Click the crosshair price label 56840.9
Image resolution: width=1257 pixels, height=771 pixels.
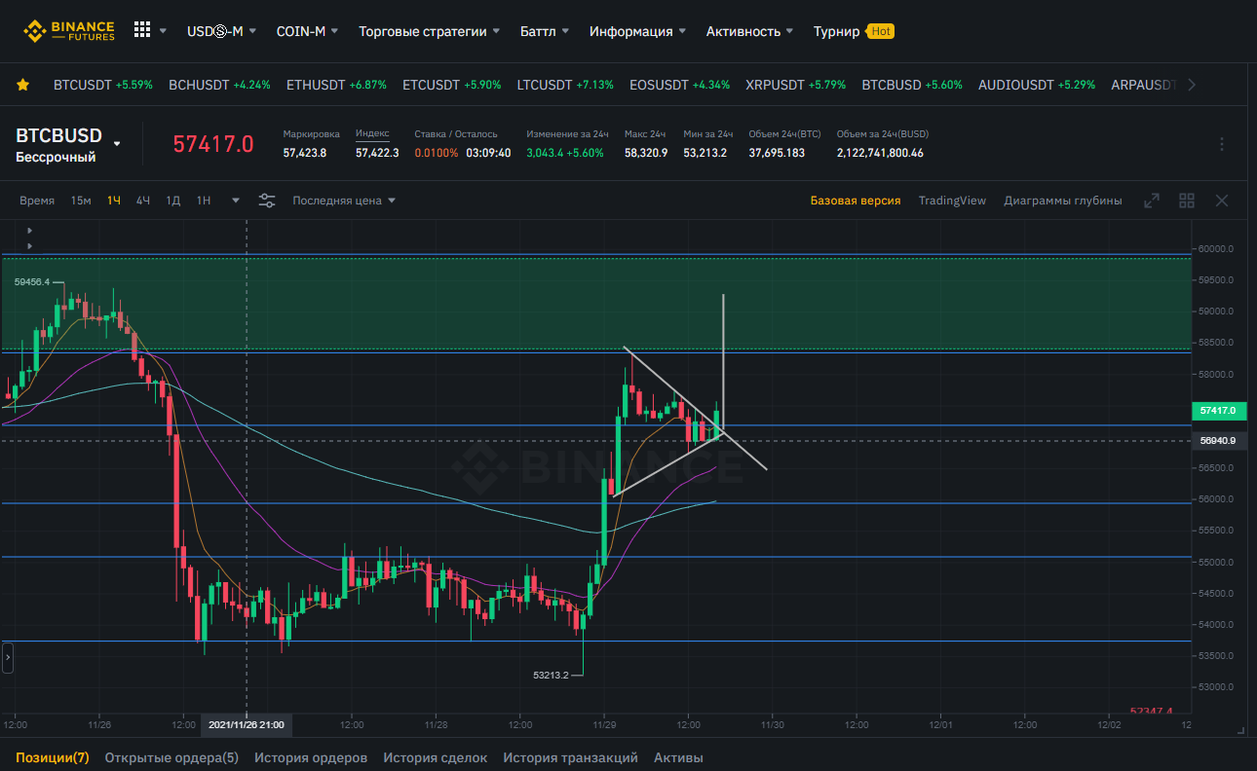click(1218, 441)
